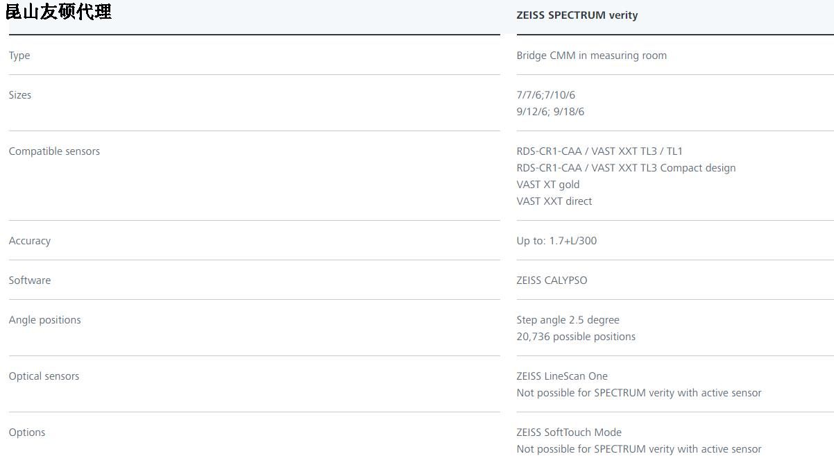Click the ZEISS SPECTRUM verity column header
Viewport: 834px width, 463px height.
[x=577, y=15]
